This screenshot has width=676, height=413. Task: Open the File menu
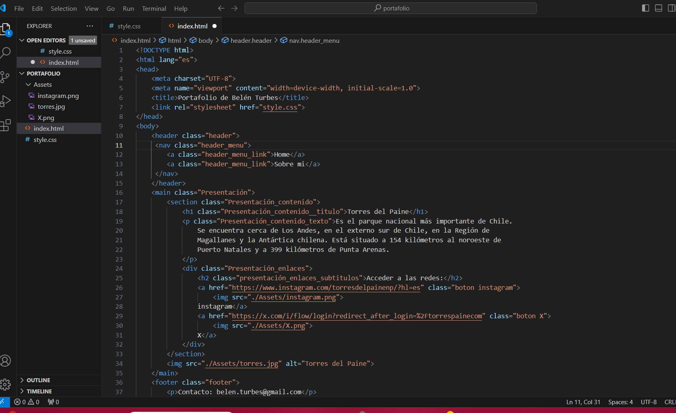(19, 8)
